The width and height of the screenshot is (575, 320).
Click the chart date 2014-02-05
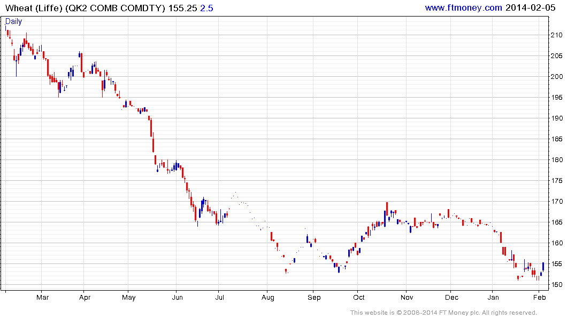click(530, 7)
